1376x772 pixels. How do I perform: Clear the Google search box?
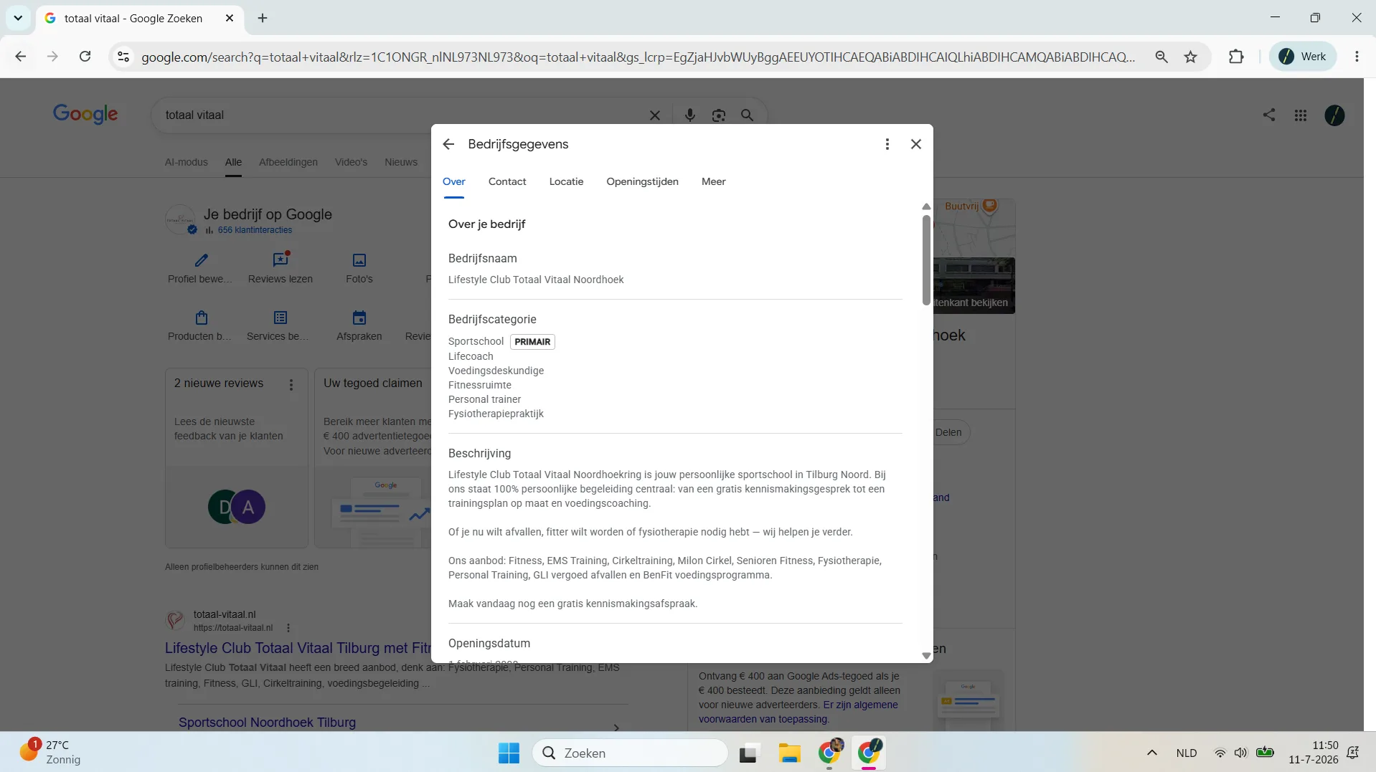654,115
